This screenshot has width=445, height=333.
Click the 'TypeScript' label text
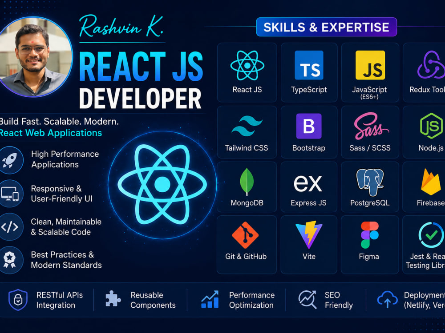pos(309,90)
